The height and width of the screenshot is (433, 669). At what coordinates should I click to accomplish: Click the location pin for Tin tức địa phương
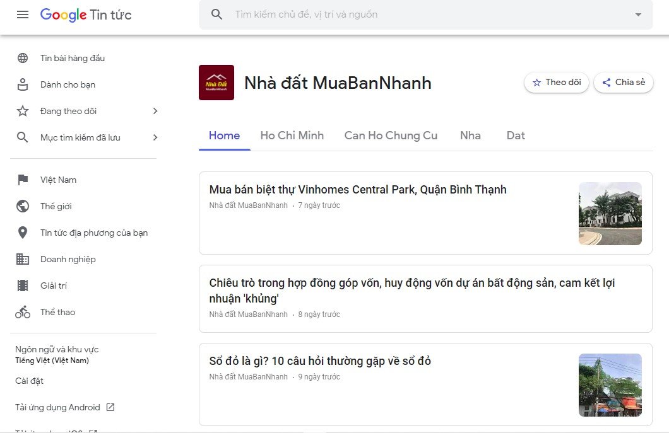click(x=23, y=233)
